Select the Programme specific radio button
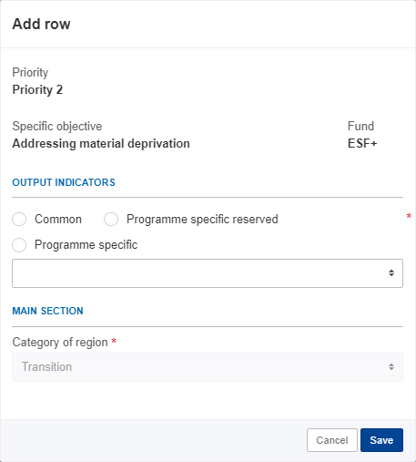 pyautogui.click(x=19, y=245)
